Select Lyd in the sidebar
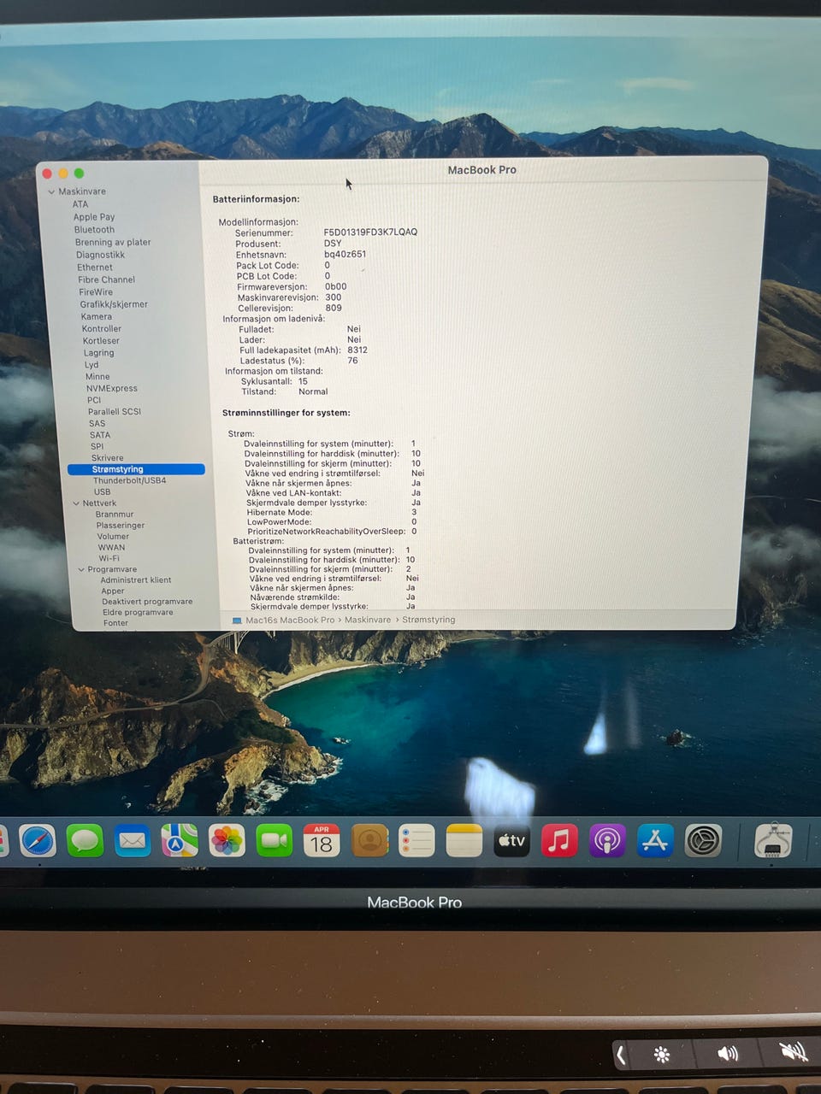 (92, 365)
